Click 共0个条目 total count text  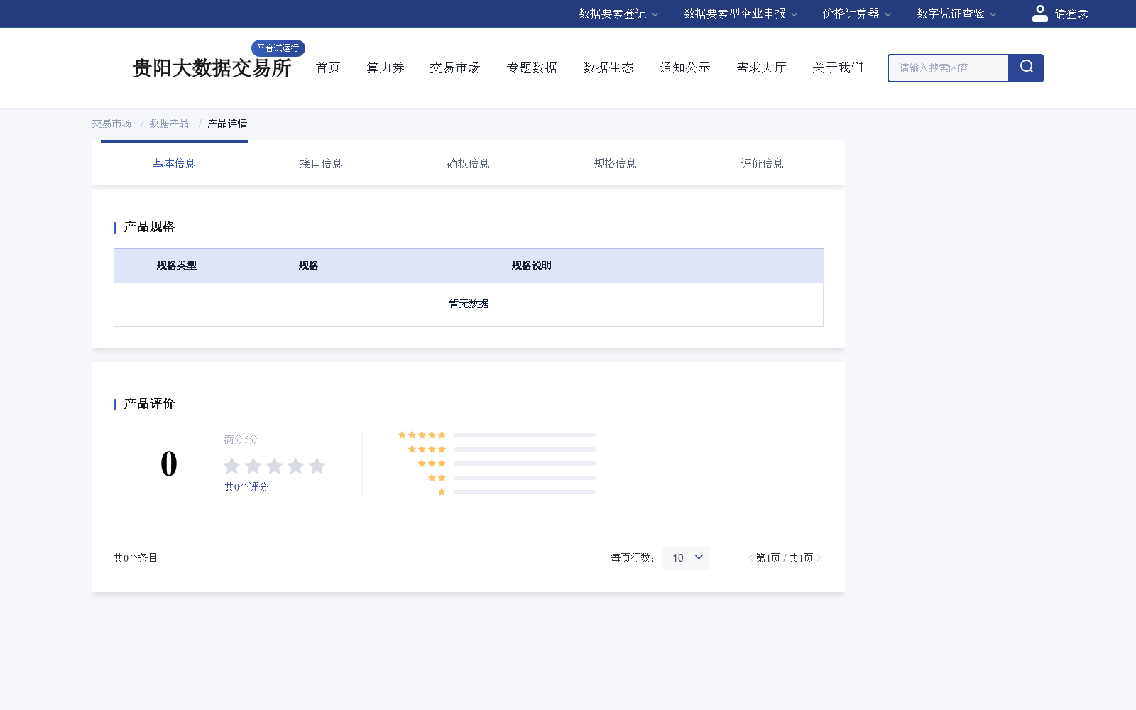pos(136,558)
